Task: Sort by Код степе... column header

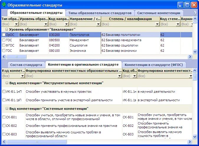Action: [x=170, y=19]
